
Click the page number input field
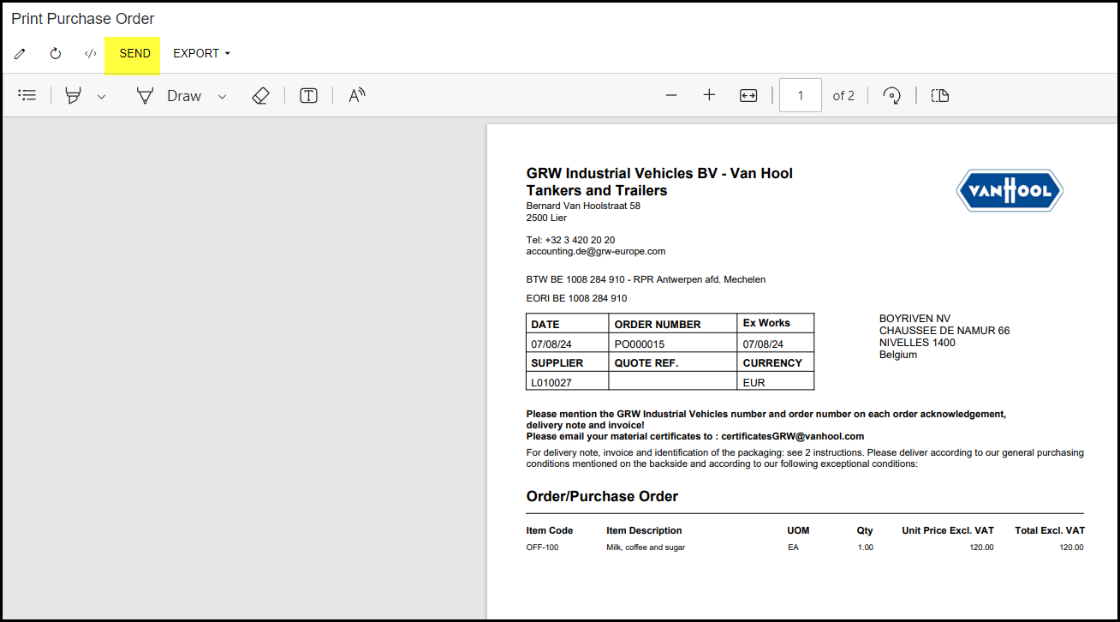pos(801,96)
